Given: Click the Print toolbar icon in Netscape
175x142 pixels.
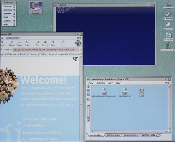Looking at the screenshot, I should [37, 43].
